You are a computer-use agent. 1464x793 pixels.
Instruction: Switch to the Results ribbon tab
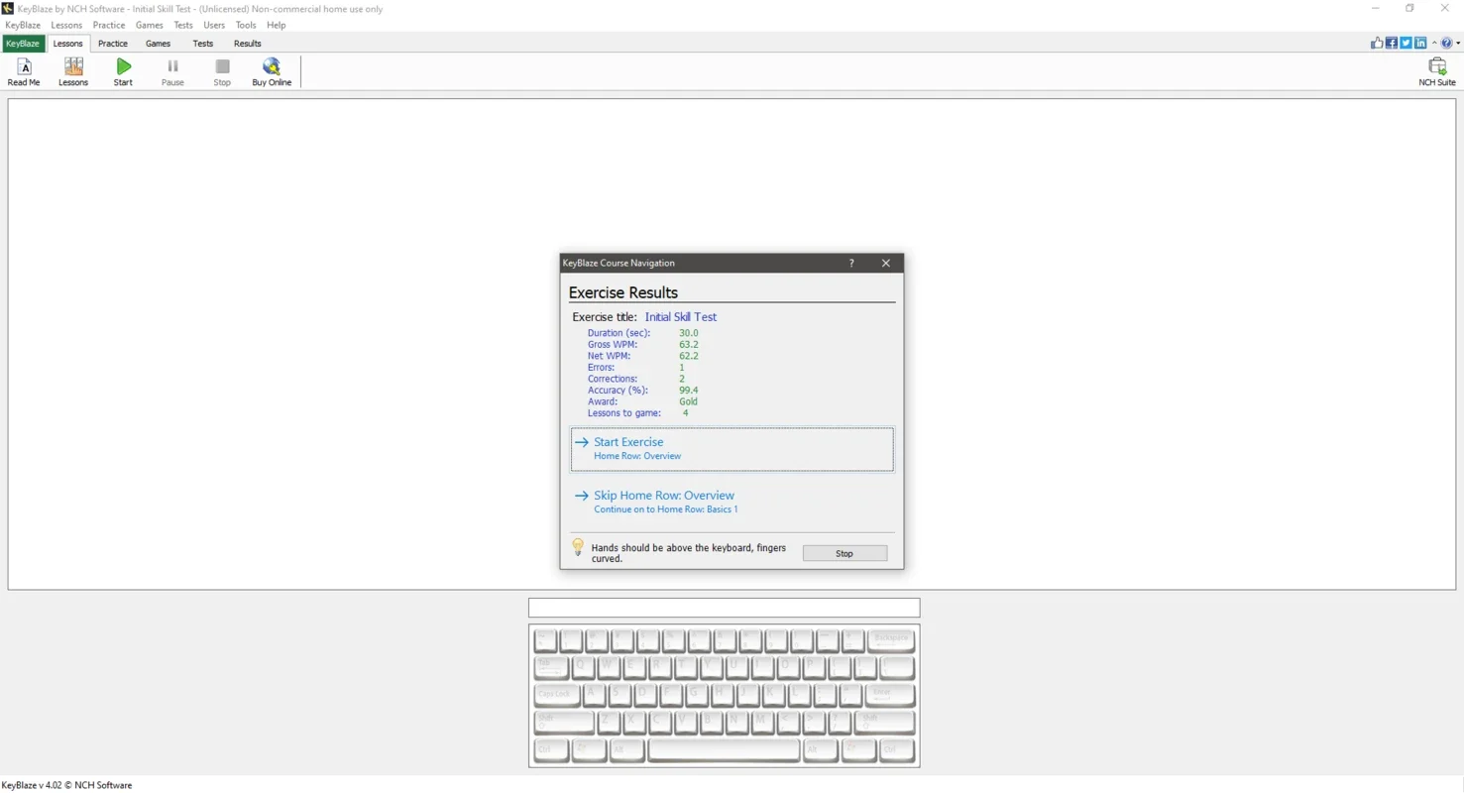pyautogui.click(x=248, y=44)
